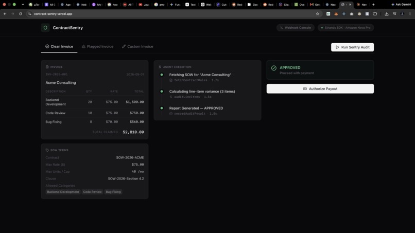415x233 pixels.
Task: Click the orange fox extension icon
Action: 336,14
